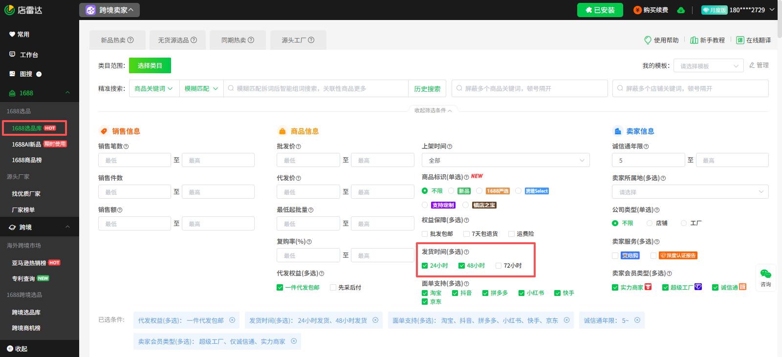Open the 咨询 WeChat consult icon
The width and height of the screenshot is (782, 357).
point(765,274)
